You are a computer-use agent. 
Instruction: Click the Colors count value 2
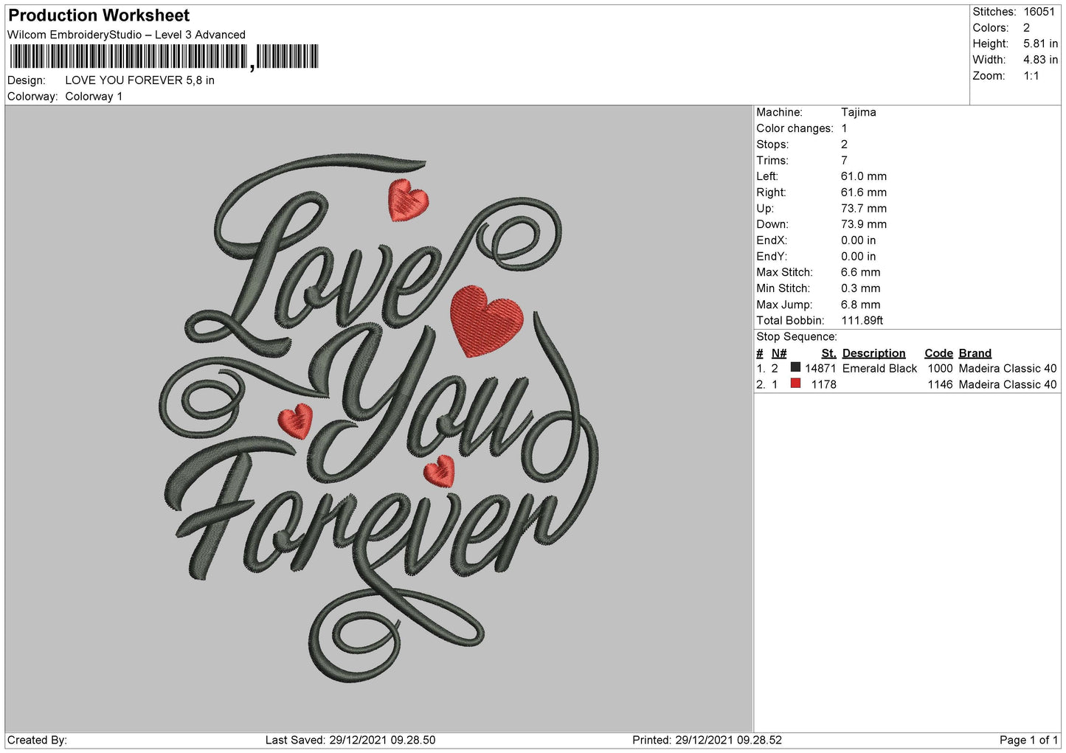tap(1026, 28)
